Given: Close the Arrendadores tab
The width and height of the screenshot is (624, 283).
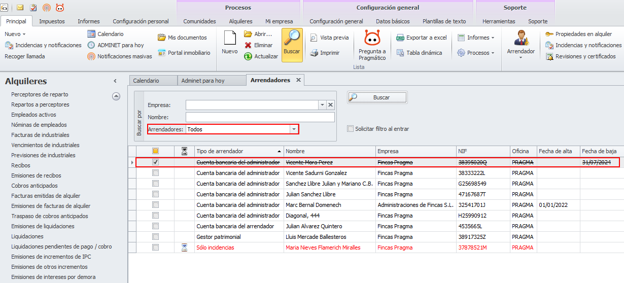Looking at the screenshot, I should (x=298, y=80).
